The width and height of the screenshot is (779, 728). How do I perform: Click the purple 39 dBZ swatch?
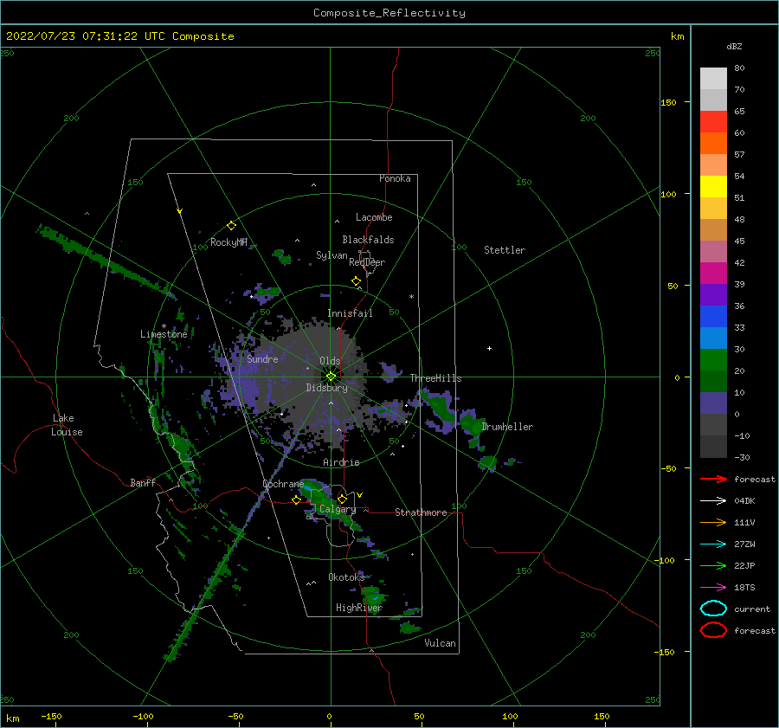713,295
